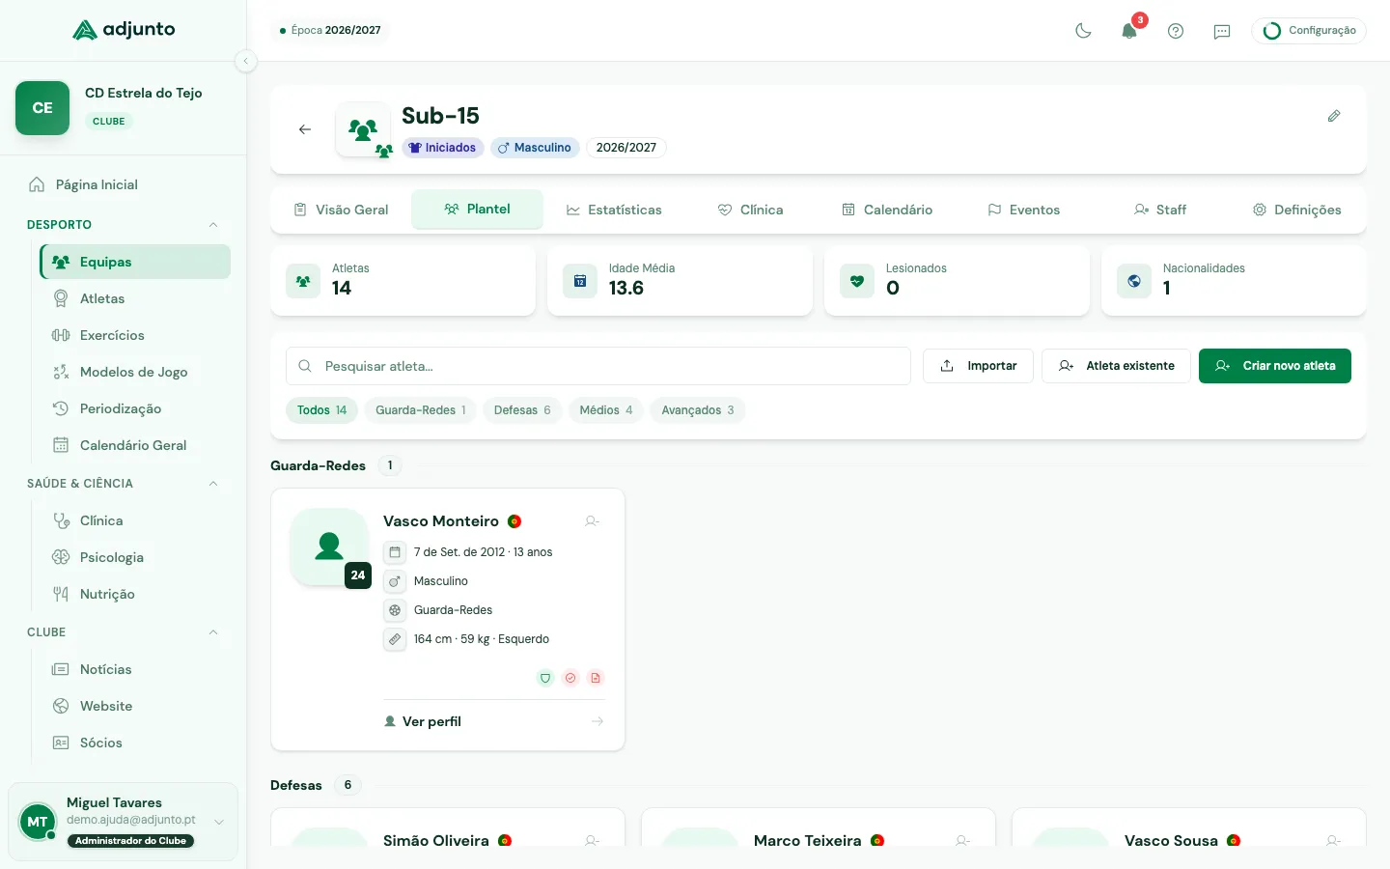Click the Atletas count icon
This screenshot has height=869, width=1390.
[x=303, y=281]
